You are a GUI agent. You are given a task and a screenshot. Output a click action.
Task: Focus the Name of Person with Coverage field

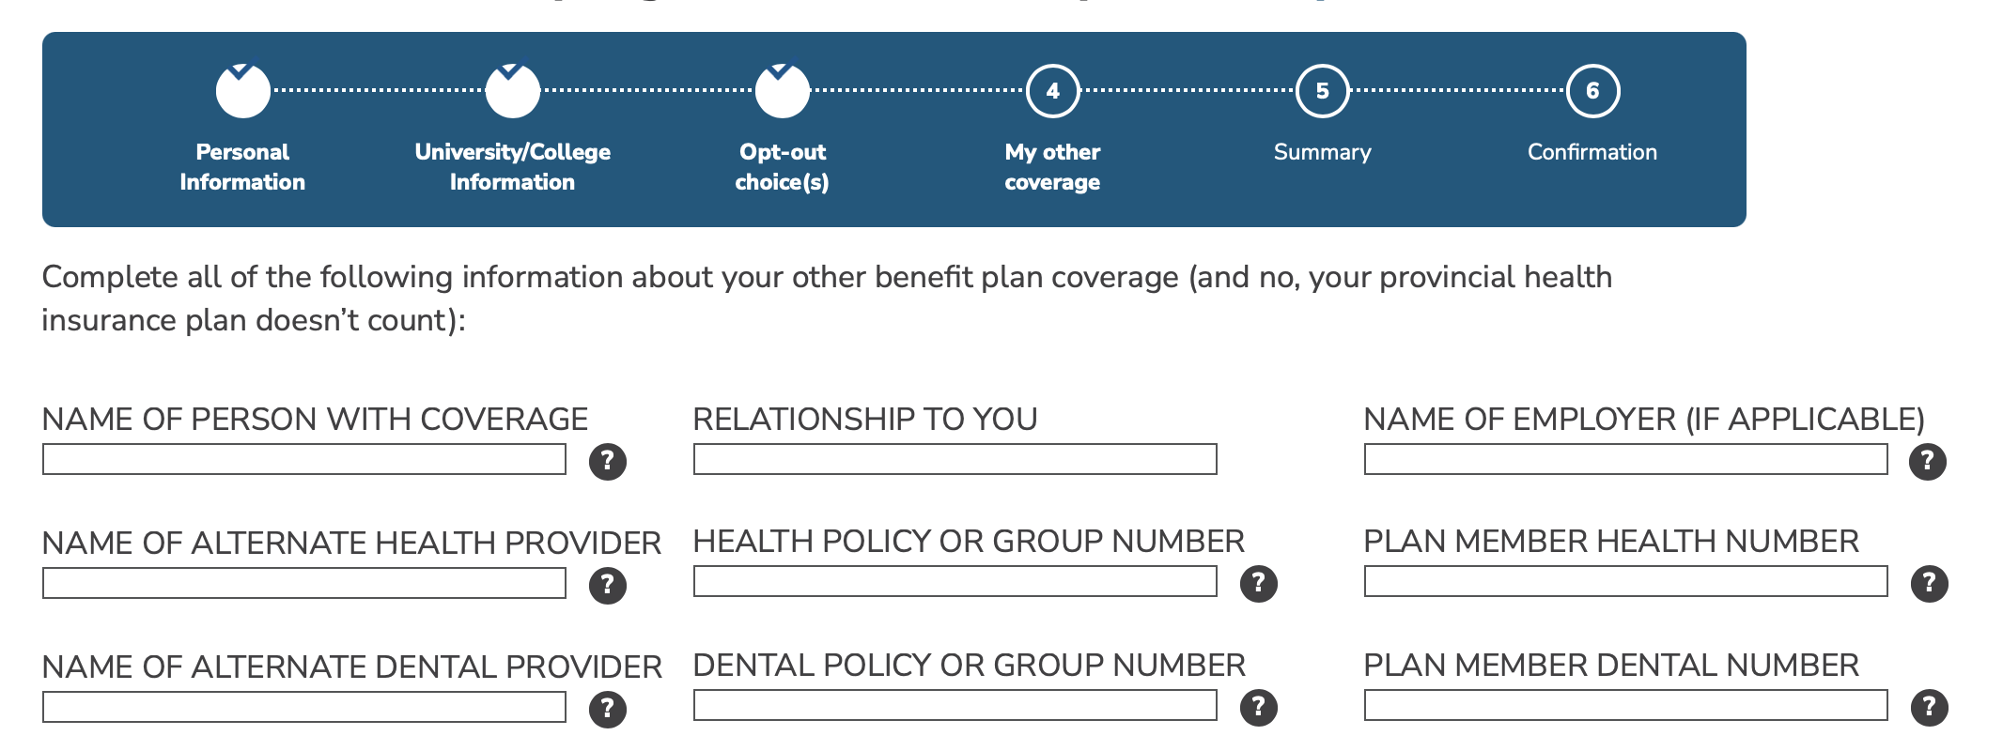(304, 459)
